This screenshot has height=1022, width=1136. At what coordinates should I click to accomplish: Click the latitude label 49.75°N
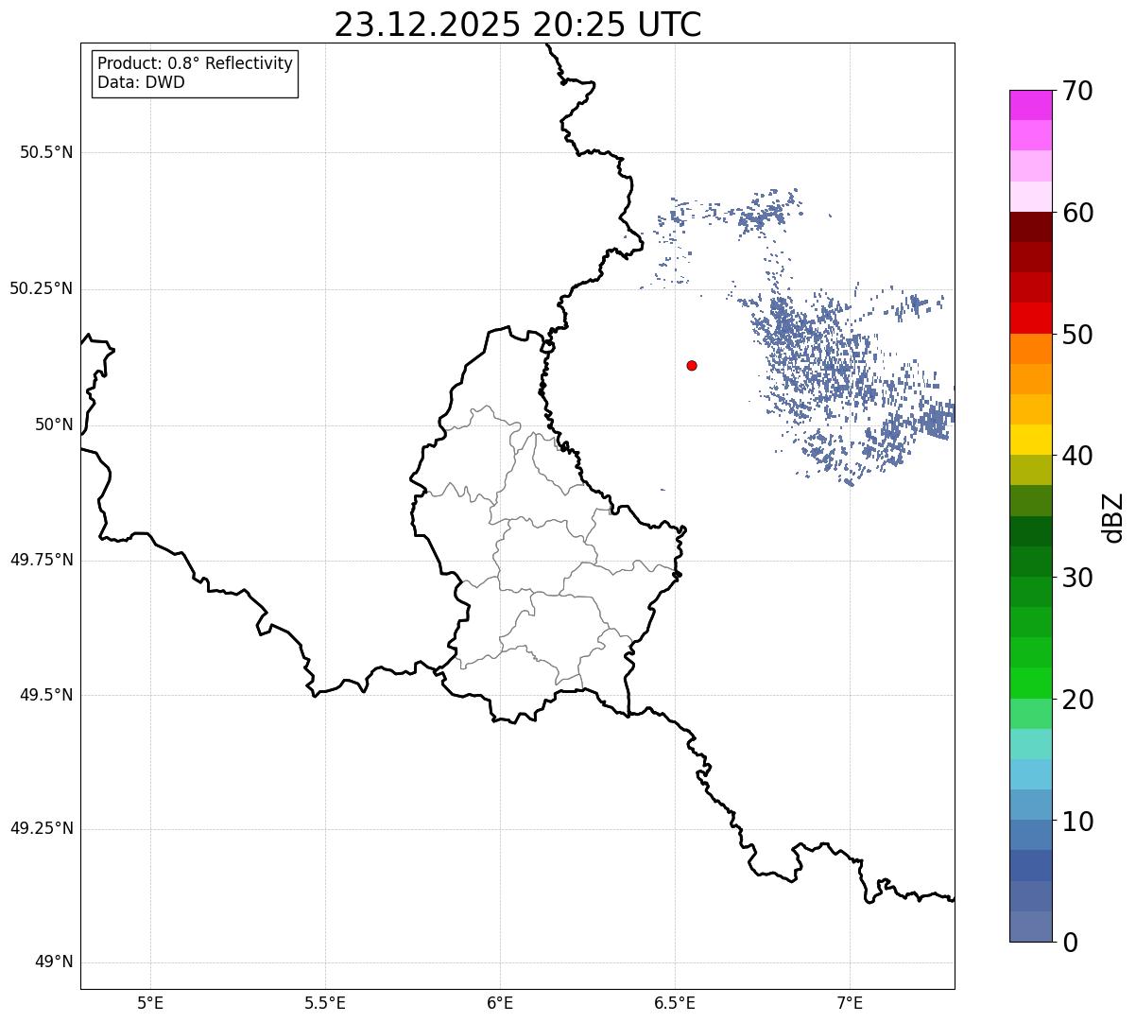pos(42,560)
